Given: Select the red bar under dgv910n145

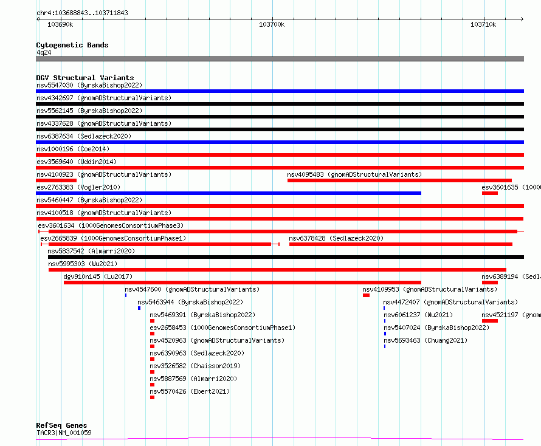Looking at the screenshot, I should tap(243, 283).
